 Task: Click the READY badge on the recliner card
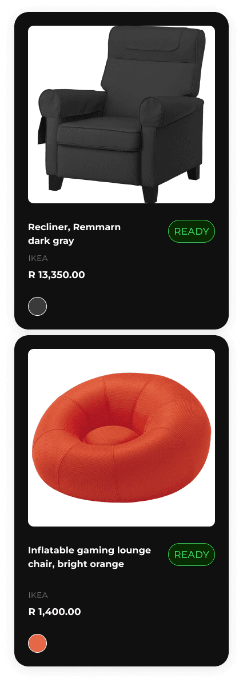192,231
